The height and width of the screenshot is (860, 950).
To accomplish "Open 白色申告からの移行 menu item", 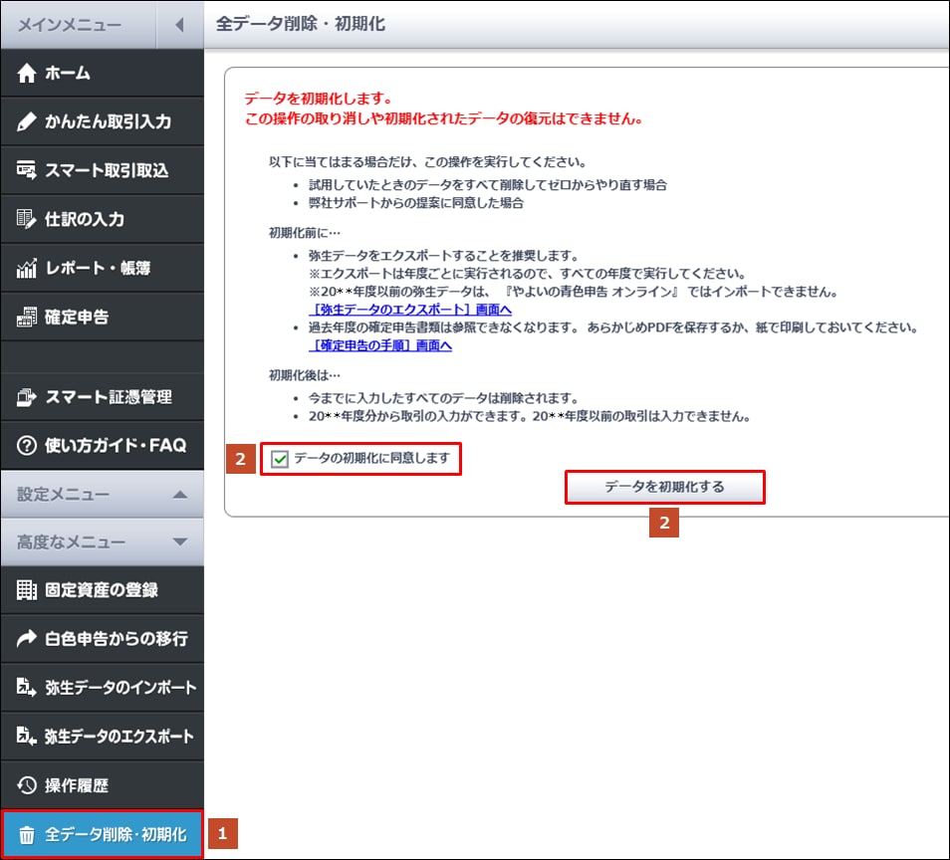I will pos(115,639).
